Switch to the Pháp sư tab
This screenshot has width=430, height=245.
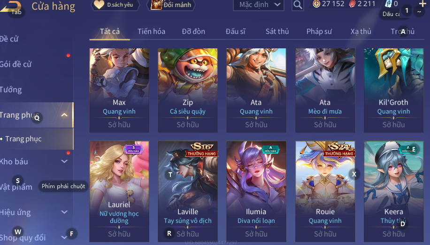(319, 31)
